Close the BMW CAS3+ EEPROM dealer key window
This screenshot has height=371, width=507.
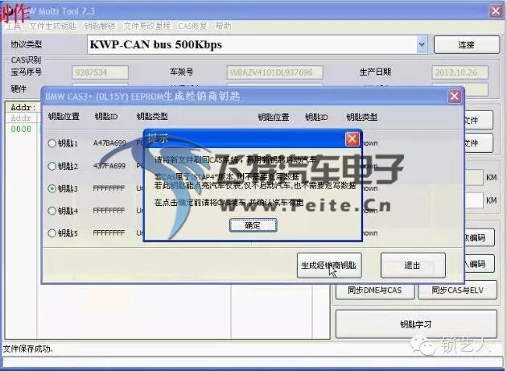pyautogui.click(x=455, y=96)
